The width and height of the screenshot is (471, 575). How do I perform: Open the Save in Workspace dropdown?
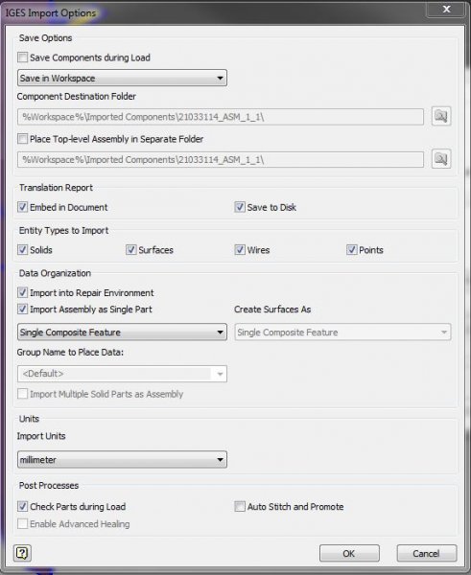pos(122,79)
